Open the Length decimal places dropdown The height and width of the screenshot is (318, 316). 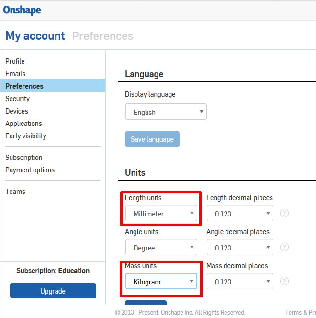point(240,213)
